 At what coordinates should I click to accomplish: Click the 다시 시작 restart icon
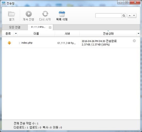tap(45, 14)
